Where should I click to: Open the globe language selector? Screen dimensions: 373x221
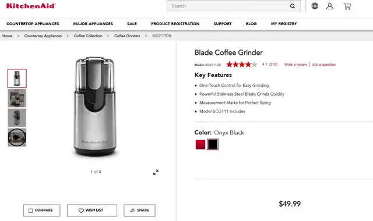pyautogui.click(x=315, y=6)
